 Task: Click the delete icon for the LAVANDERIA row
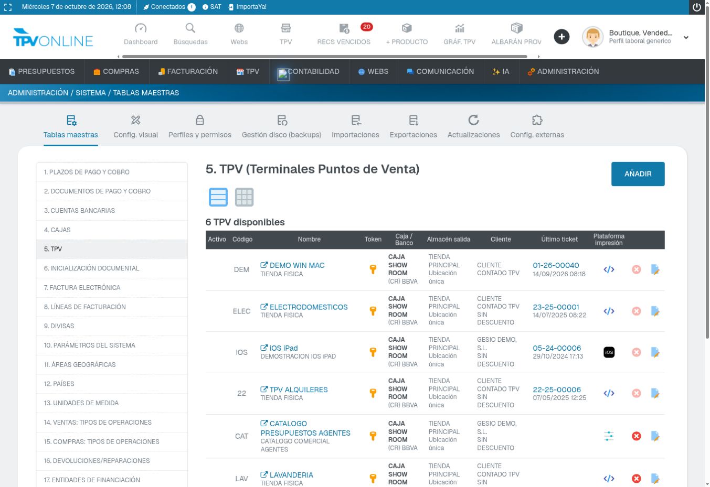(x=637, y=479)
